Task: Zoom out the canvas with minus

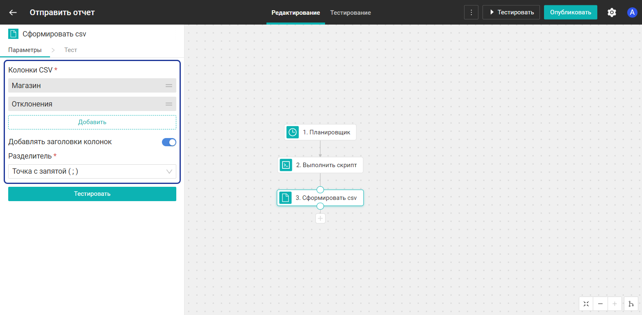Action: click(x=600, y=304)
